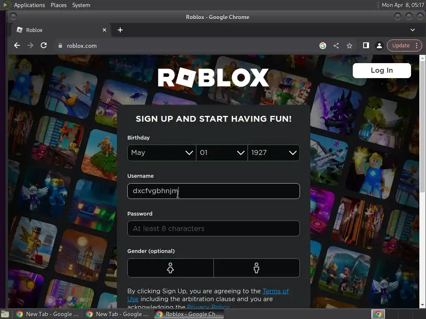
Task: Click the padlock site info icon
Action: (60, 46)
